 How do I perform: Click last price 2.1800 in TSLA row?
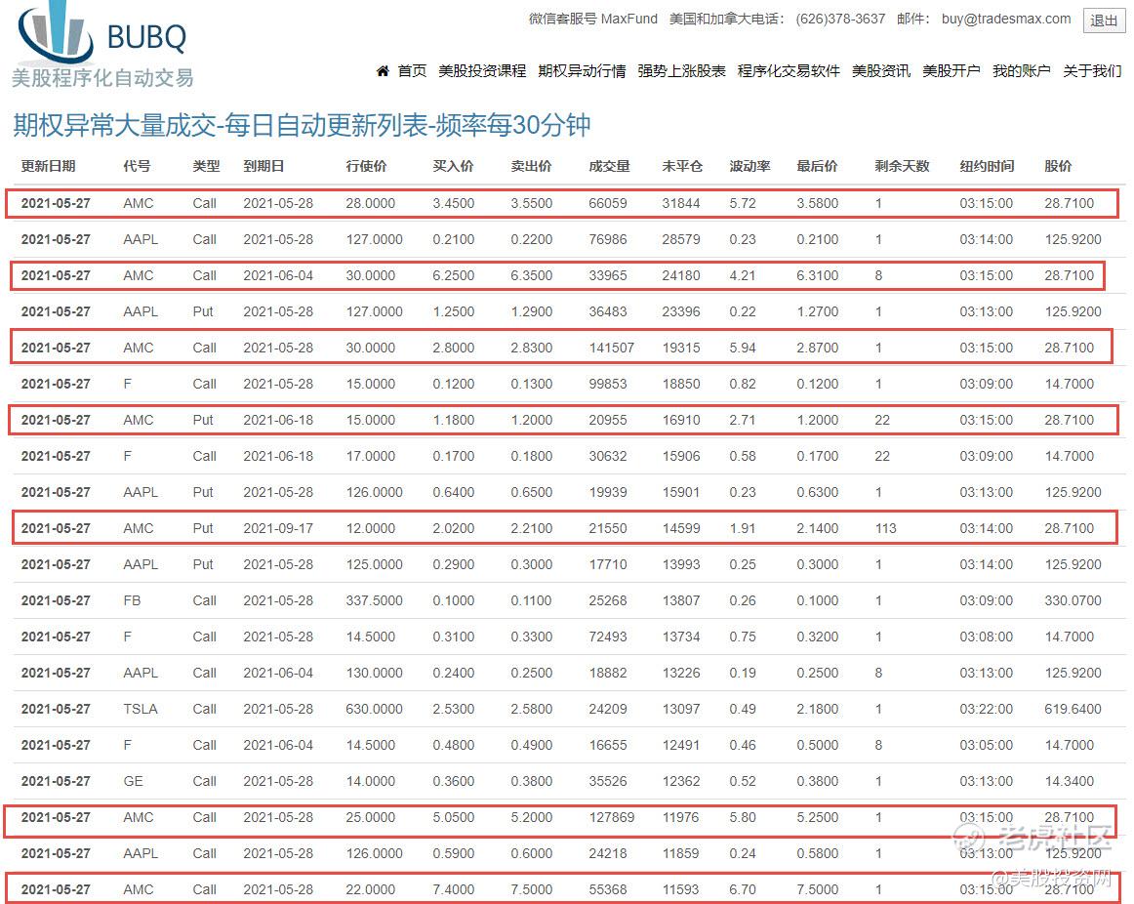(817, 709)
